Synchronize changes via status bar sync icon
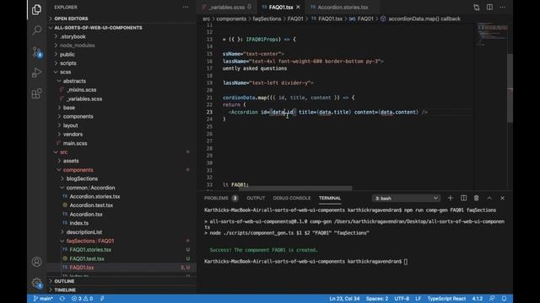Image resolution: width=540 pixels, height=303 pixels. 62,299
